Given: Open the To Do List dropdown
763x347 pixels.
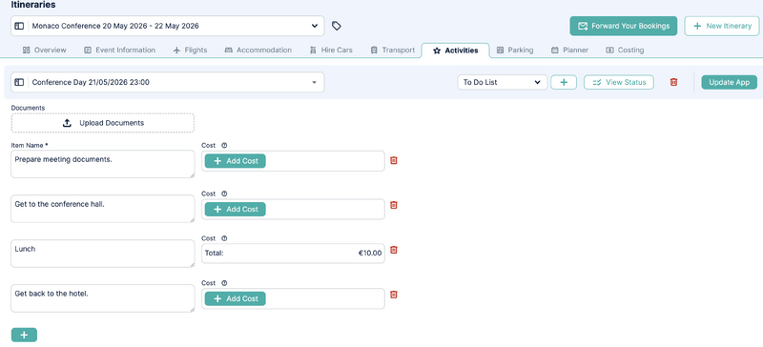Looking at the screenshot, I should (503, 82).
